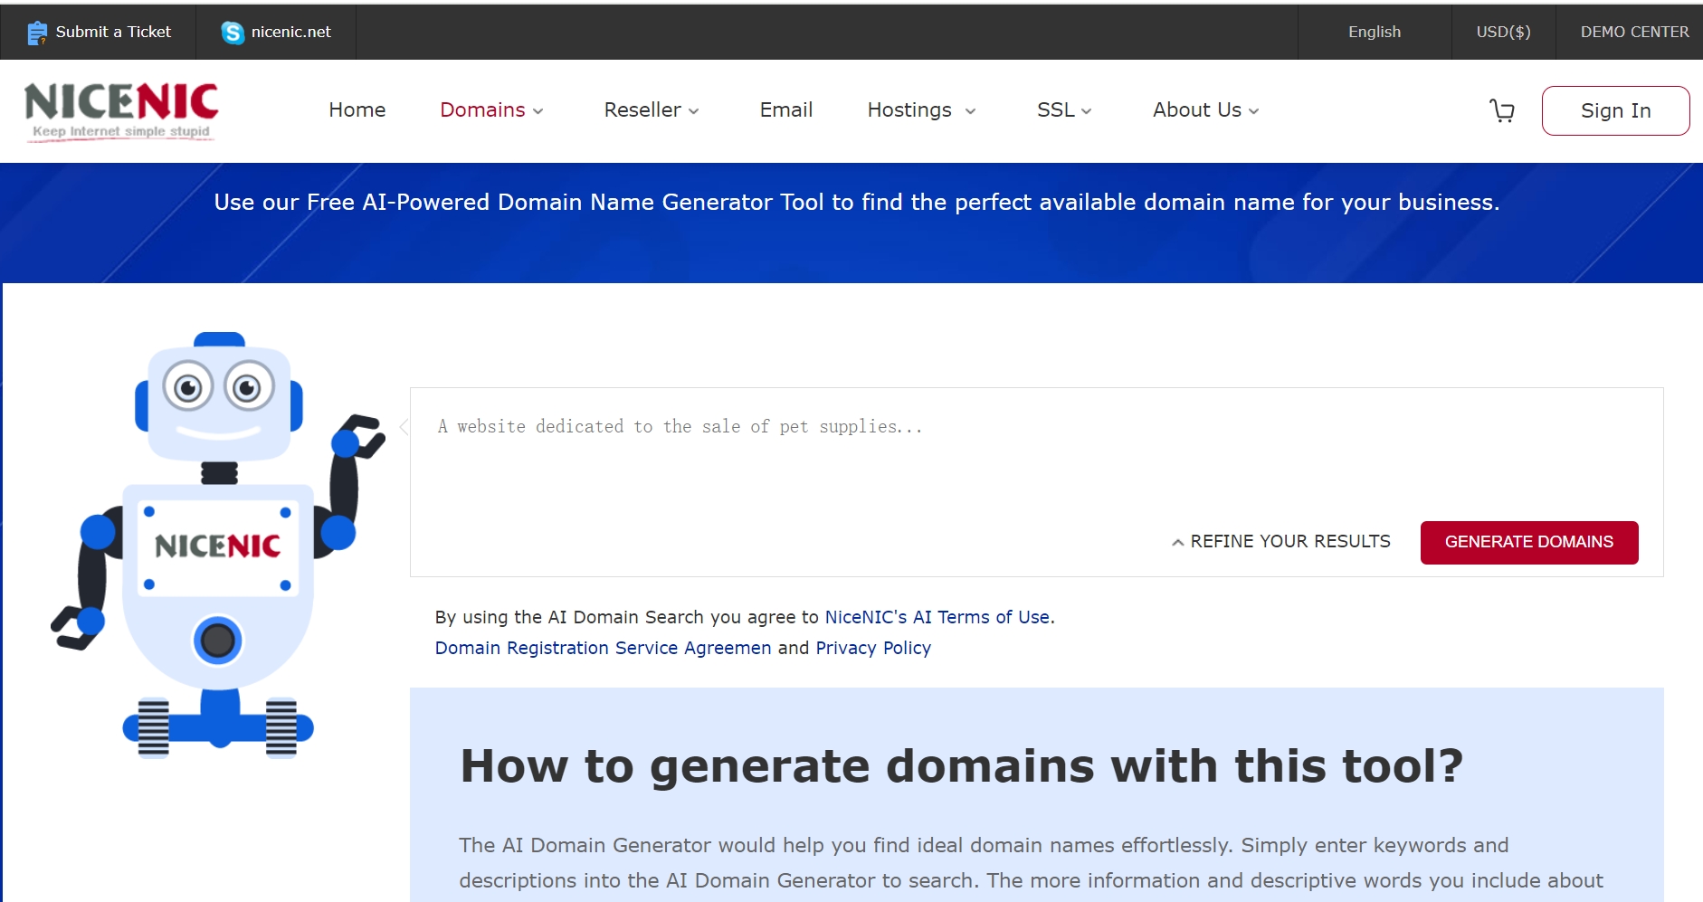Open the shopping cart
The height and width of the screenshot is (902, 1703).
coord(1501,110)
